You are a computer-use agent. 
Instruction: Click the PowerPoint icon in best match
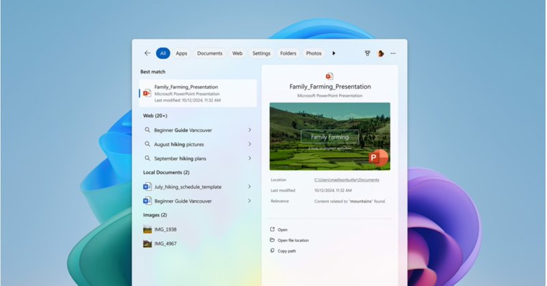click(147, 93)
